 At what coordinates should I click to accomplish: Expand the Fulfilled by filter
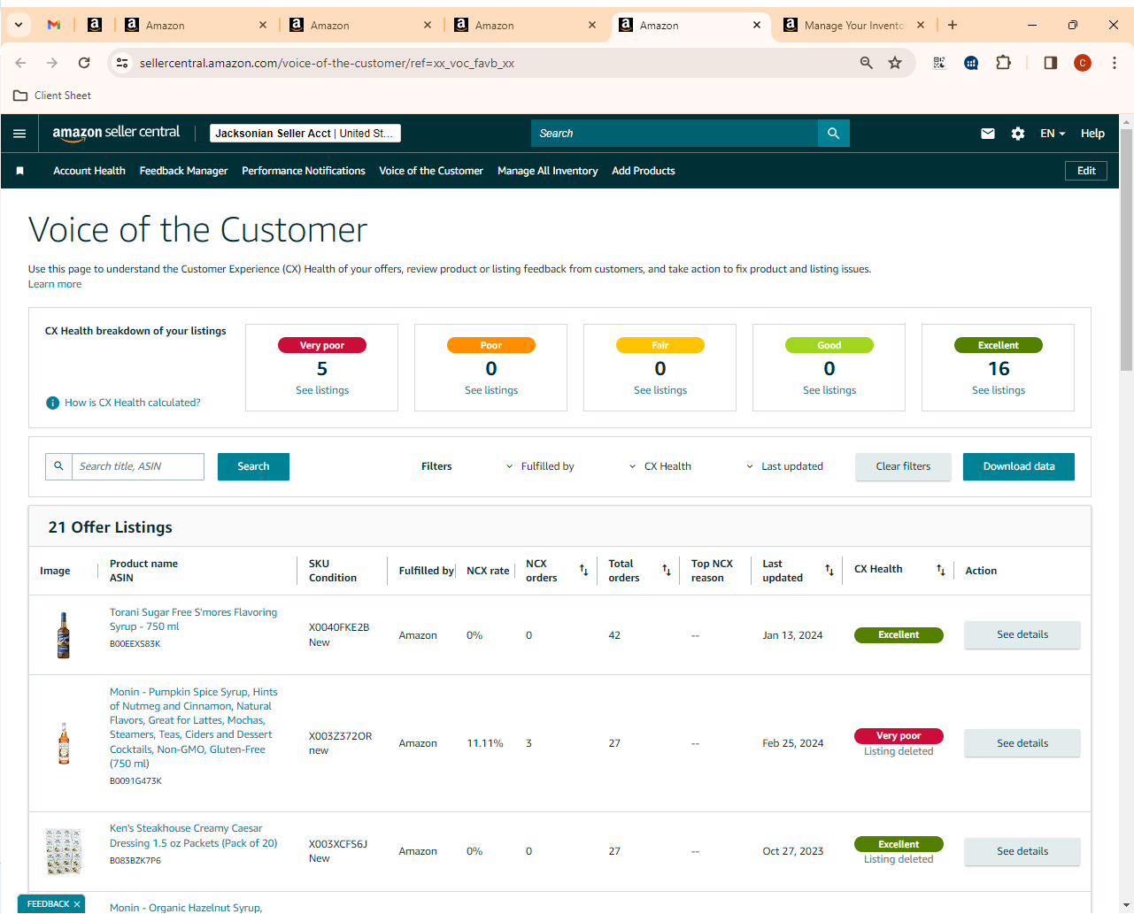(540, 466)
